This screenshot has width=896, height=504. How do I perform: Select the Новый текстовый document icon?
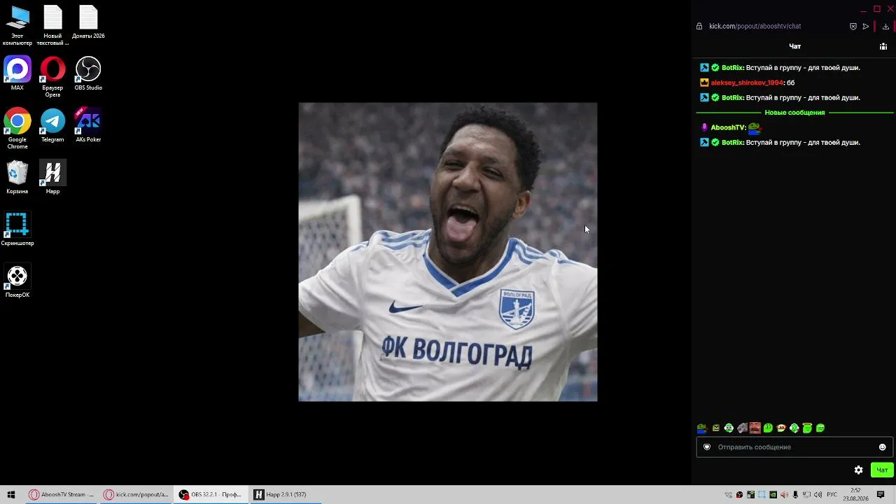coord(52,25)
